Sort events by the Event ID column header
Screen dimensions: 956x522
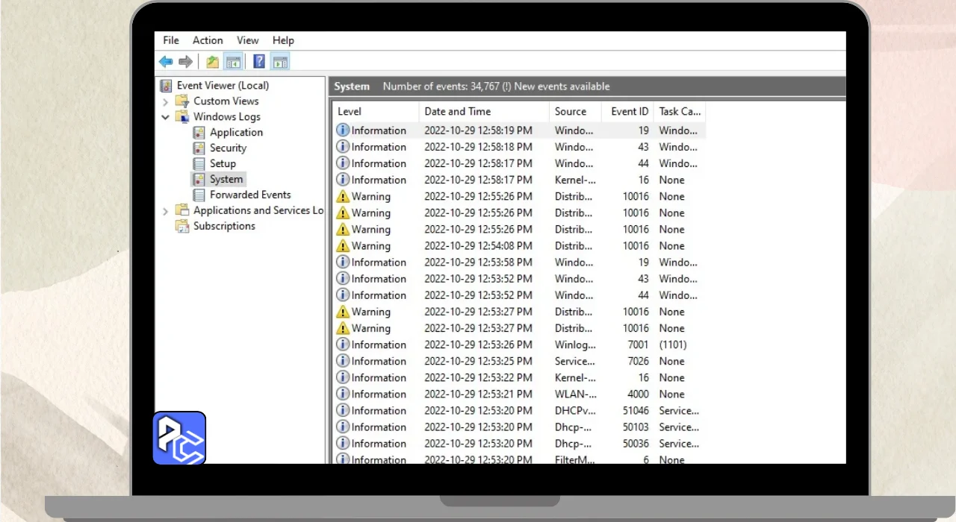click(x=629, y=112)
